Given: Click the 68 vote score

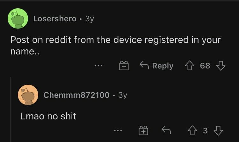Looking at the screenshot, I should 205,66.
